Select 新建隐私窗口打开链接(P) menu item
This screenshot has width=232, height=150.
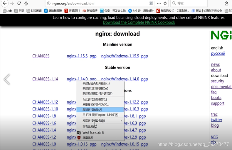tap(100, 94)
